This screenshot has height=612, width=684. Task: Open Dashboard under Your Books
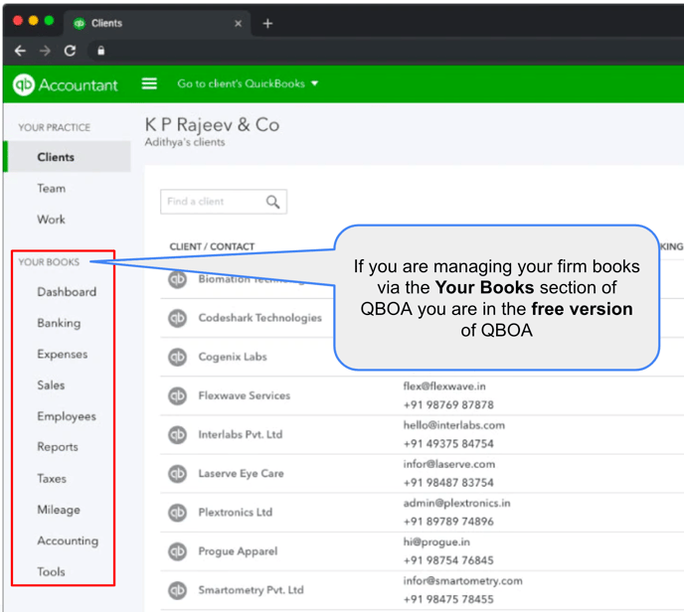pyautogui.click(x=67, y=292)
